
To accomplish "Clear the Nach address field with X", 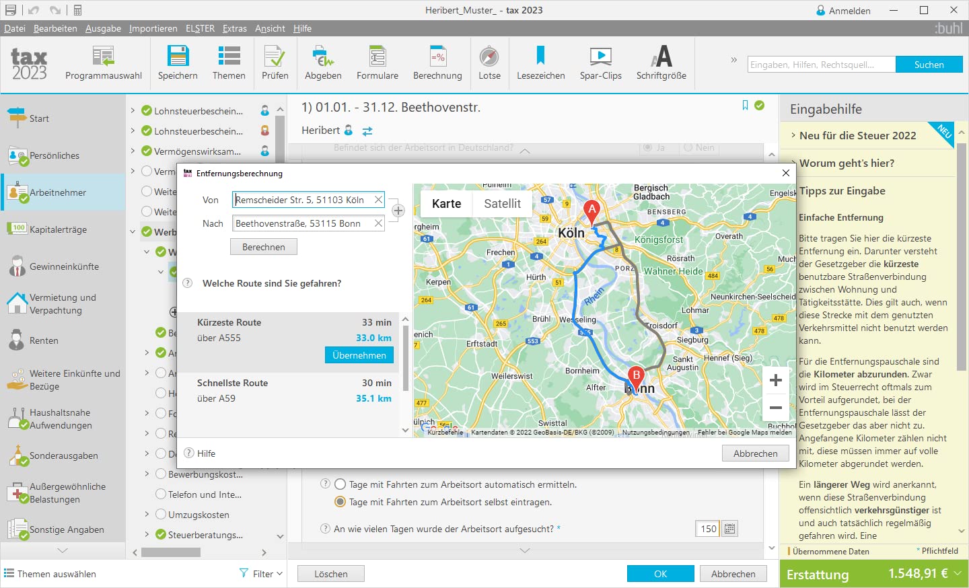I will 378,223.
